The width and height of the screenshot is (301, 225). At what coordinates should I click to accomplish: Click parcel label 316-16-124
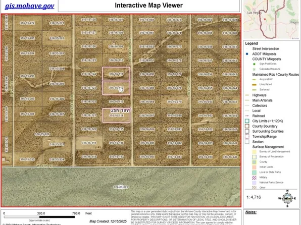tap(89, 74)
